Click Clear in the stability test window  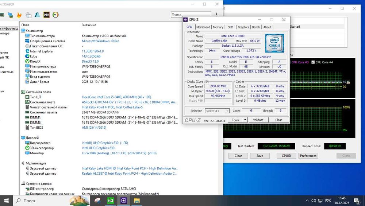(238, 156)
